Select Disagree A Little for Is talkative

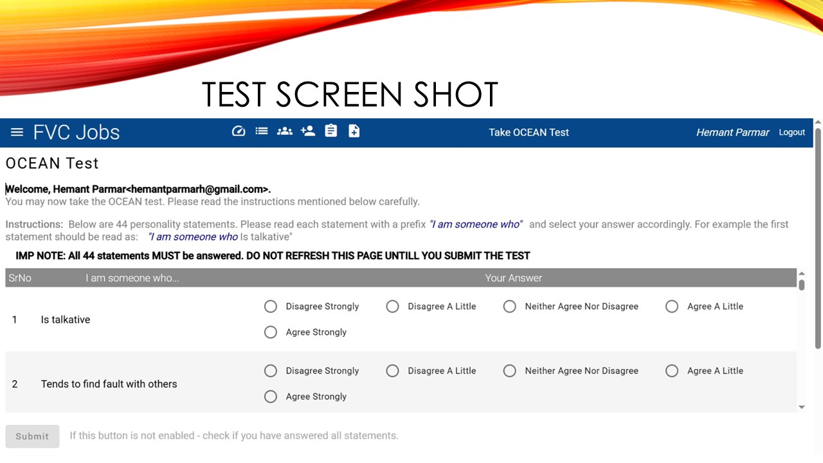393,307
